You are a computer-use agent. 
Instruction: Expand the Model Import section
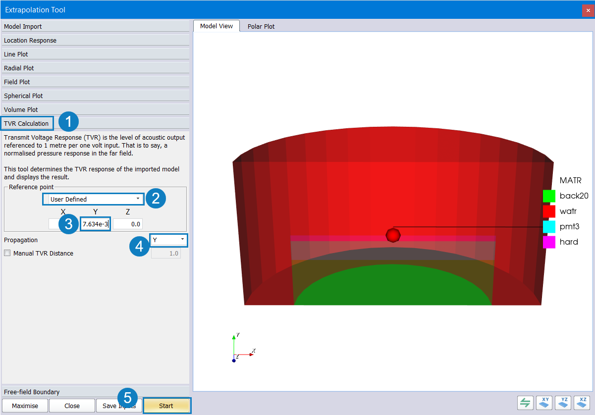[95, 26]
